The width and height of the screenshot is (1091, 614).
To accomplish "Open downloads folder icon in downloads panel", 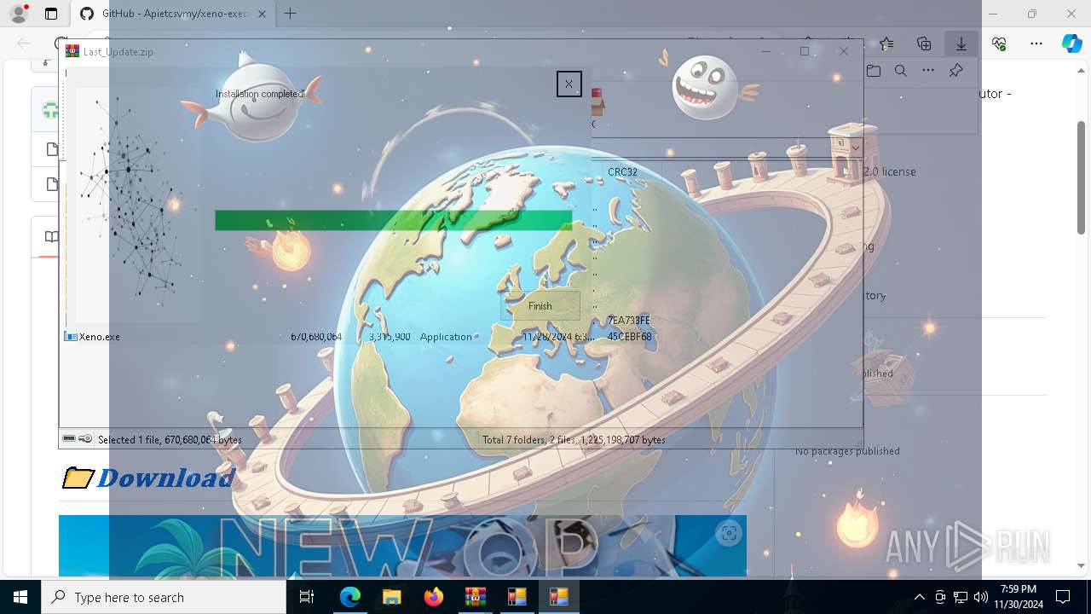I will (874, 71).
